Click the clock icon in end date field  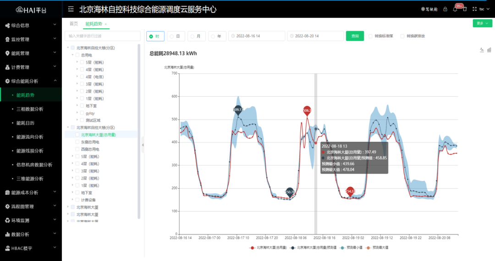(x=291, y=36)
